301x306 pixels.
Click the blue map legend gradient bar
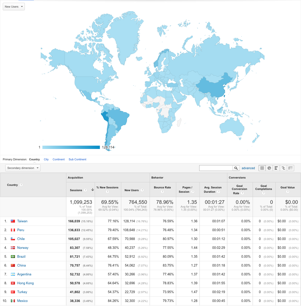coord(71,147)
